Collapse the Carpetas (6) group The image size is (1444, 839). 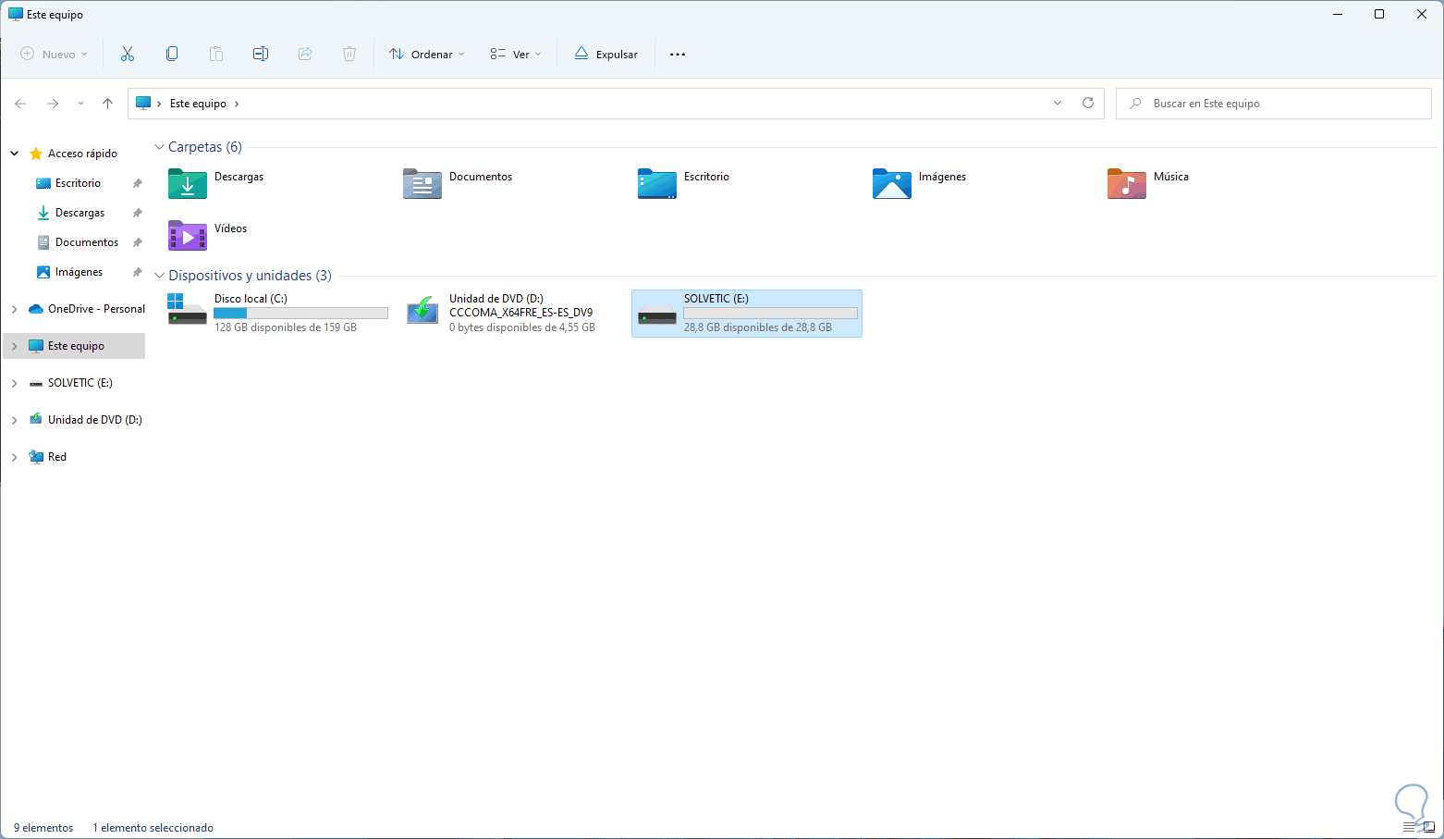[x=160, y=147]
